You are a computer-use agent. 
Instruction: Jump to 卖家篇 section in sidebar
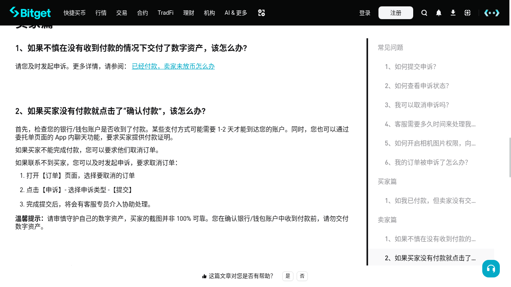[x=387, y=220]
